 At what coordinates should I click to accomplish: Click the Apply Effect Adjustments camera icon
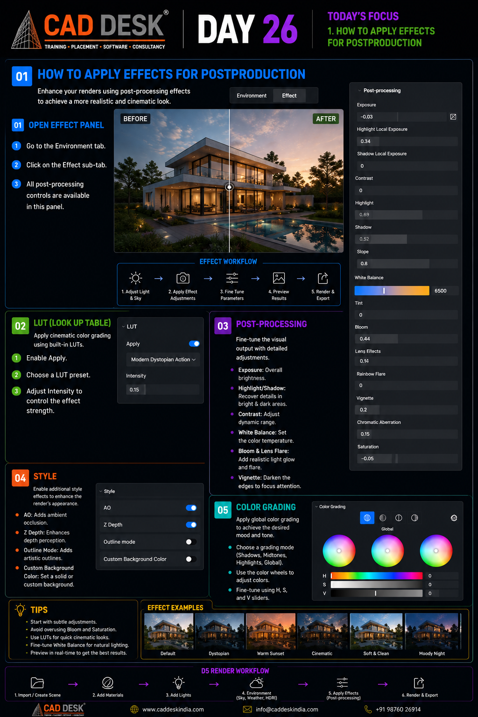pyautogui.click(x=183, y=278)
